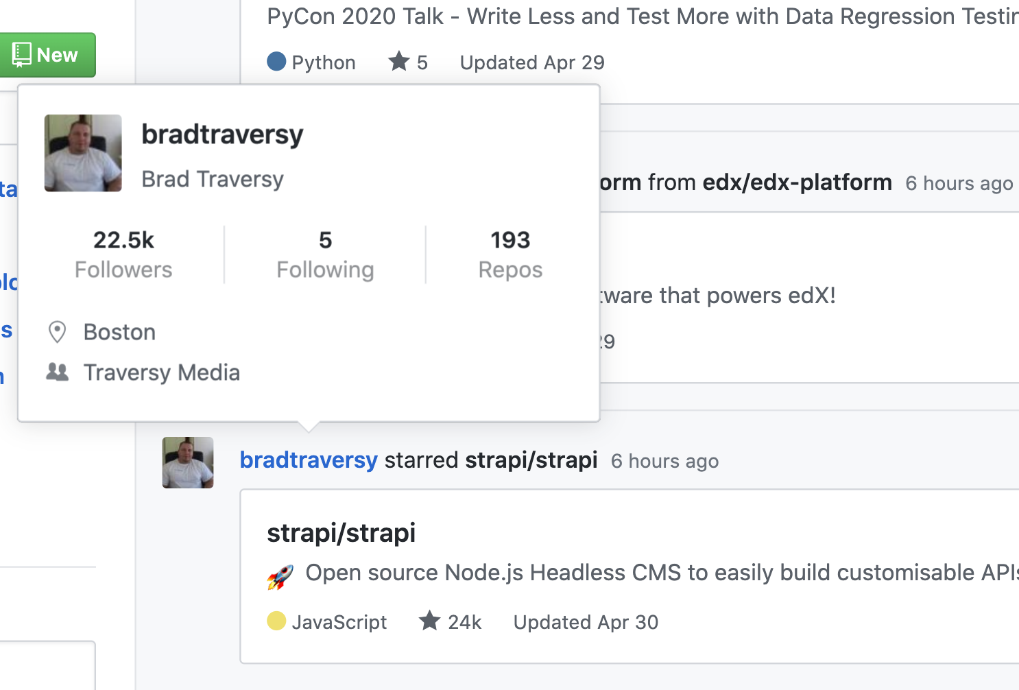Click the star icon beside 24k

tap(430, 621)
